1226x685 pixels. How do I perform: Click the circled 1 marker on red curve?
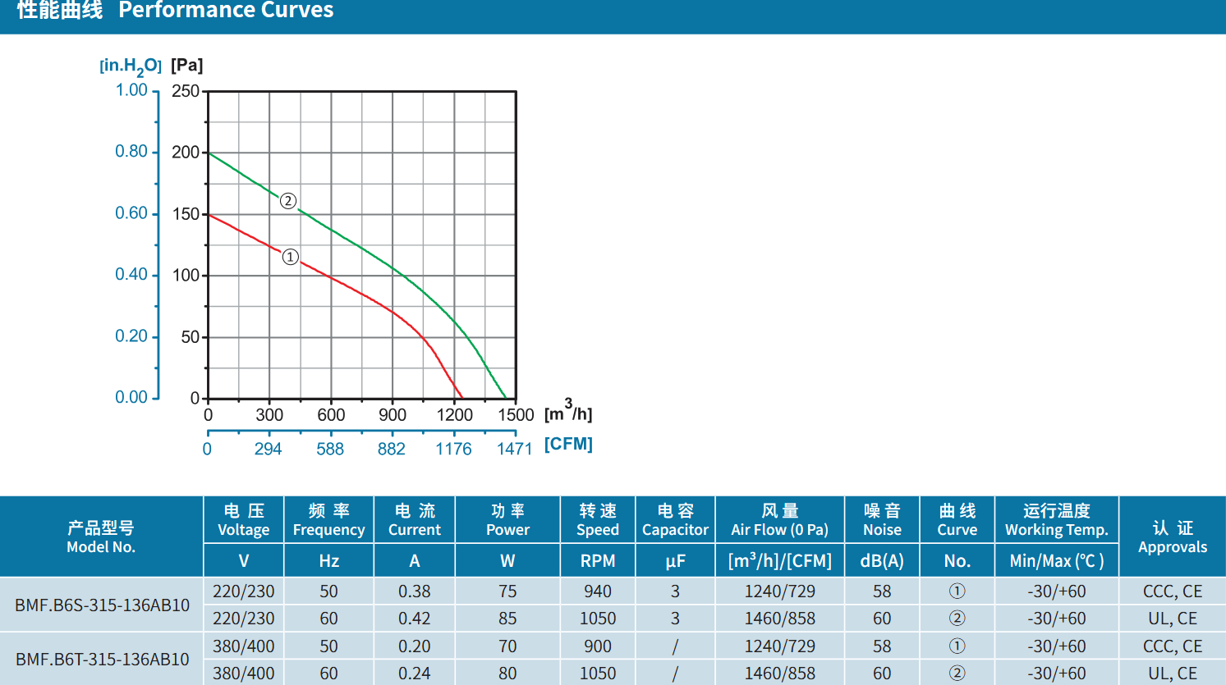click(x=290, y=257)
